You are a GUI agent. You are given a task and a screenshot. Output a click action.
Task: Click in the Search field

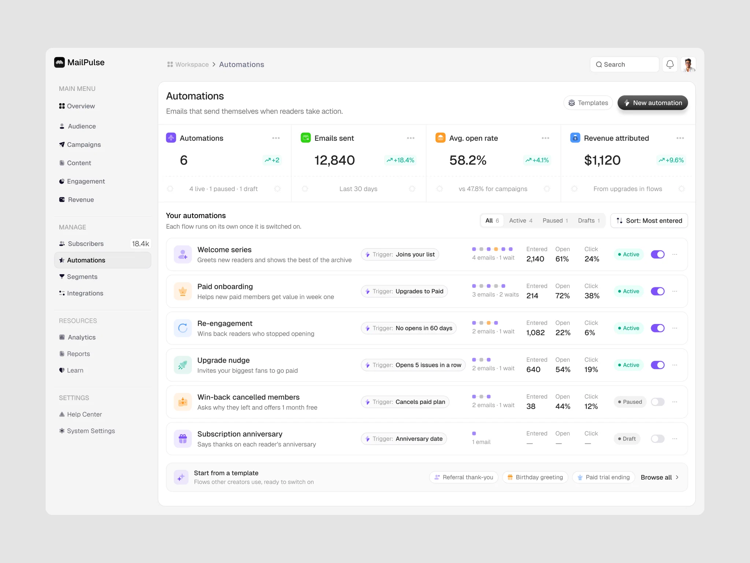pos(624,65)
